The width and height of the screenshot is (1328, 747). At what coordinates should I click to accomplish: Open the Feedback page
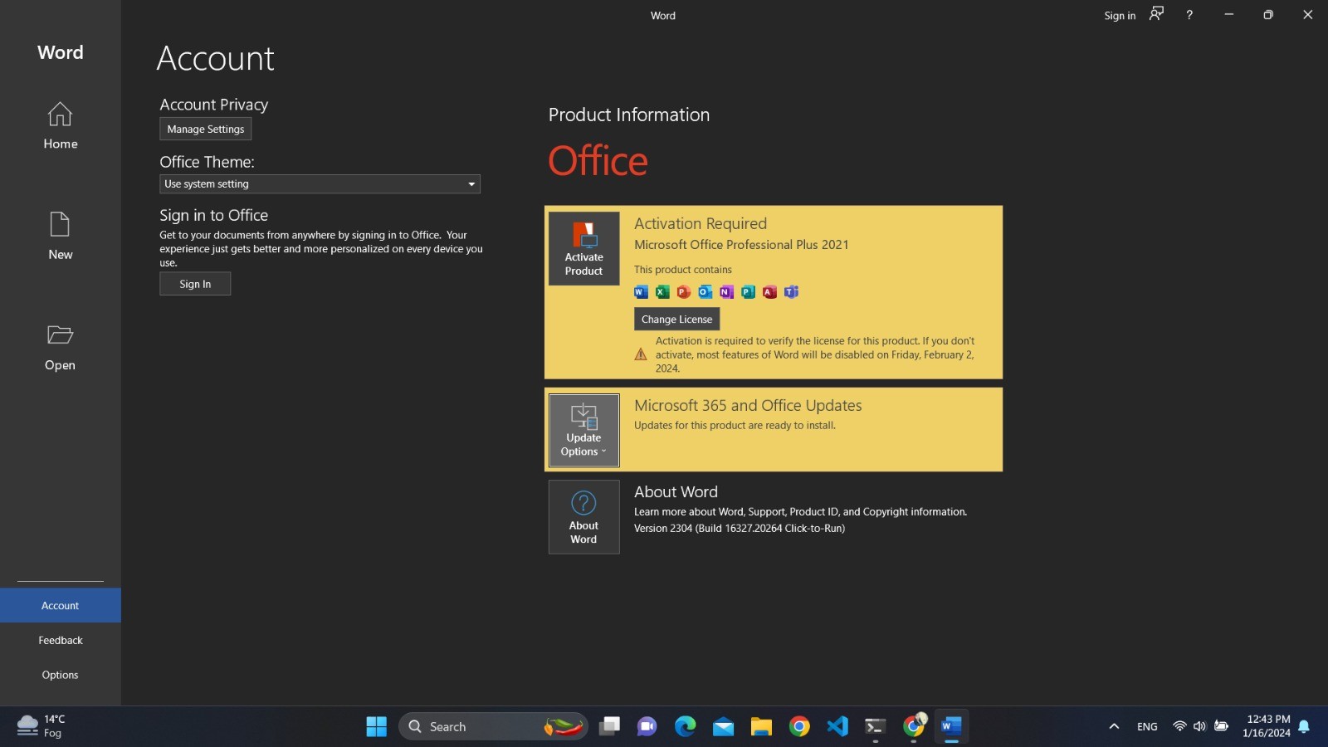(x=60, y=641)
